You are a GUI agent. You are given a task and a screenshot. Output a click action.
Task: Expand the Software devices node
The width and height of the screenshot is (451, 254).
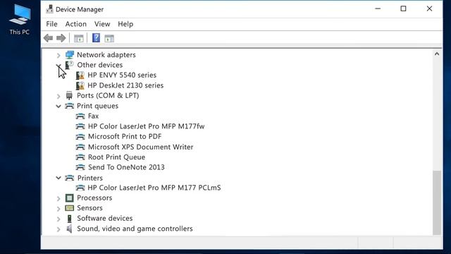(58, 219)
